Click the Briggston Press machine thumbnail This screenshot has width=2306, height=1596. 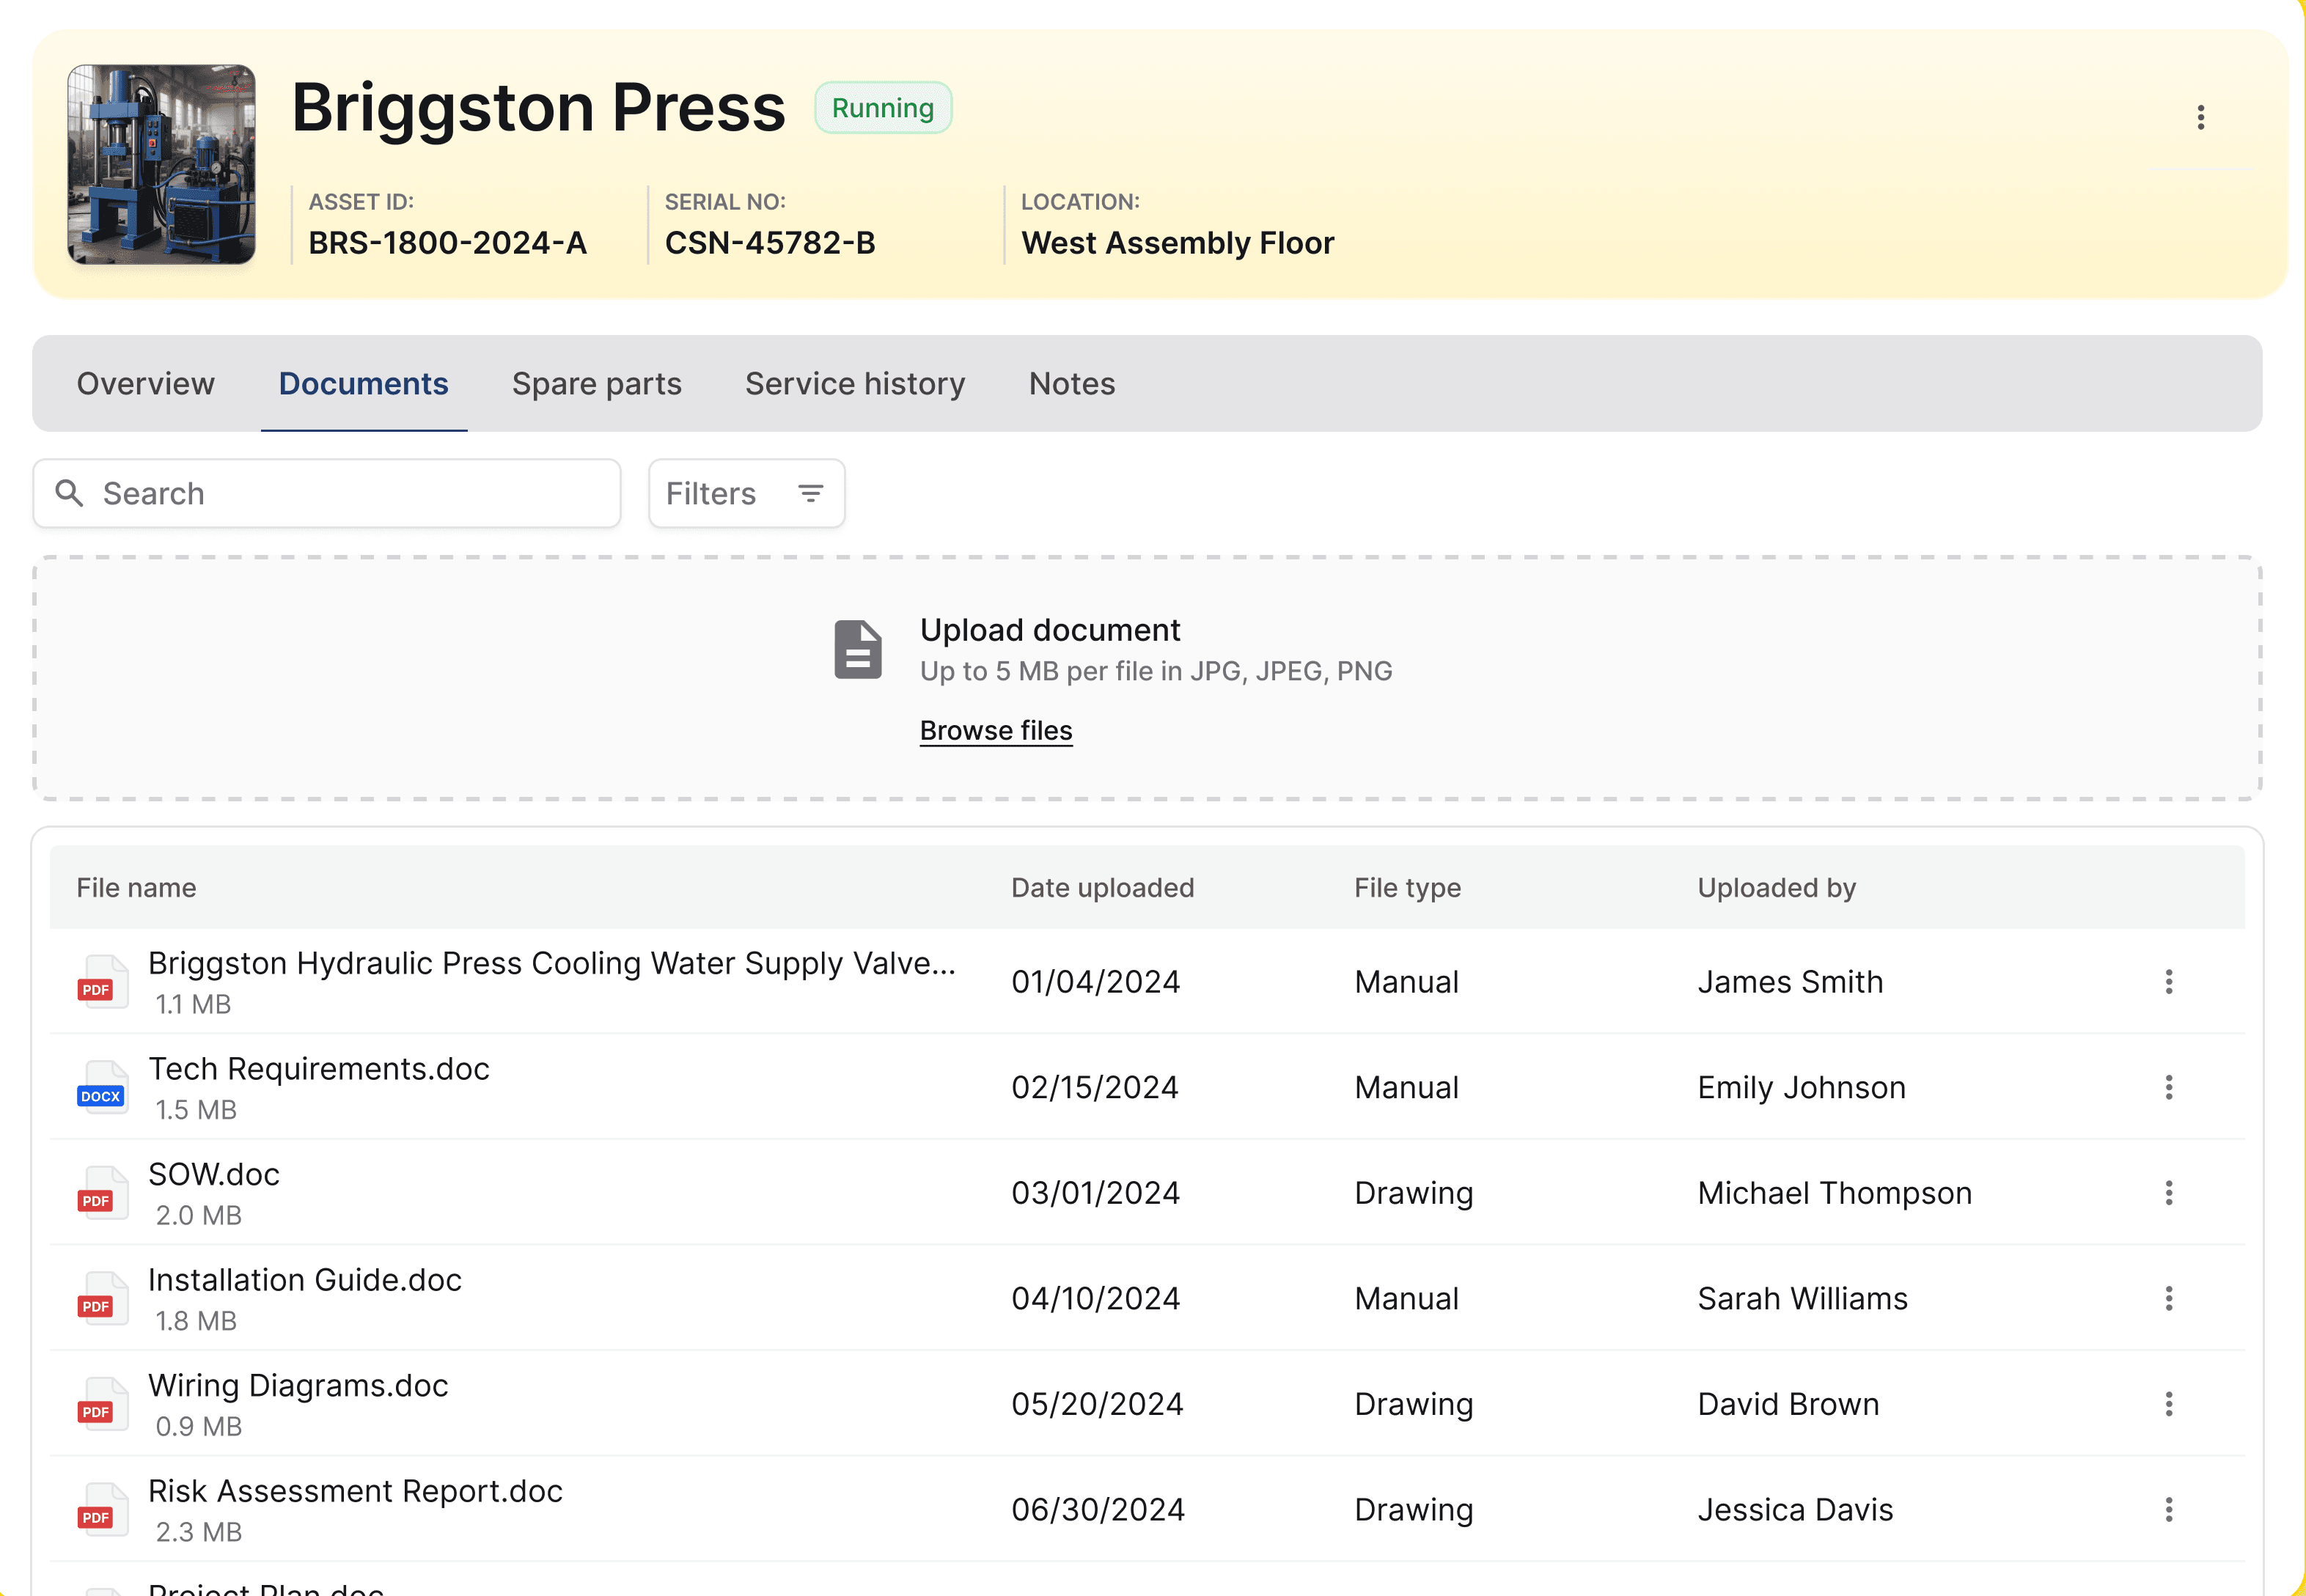tap(161, 164)
